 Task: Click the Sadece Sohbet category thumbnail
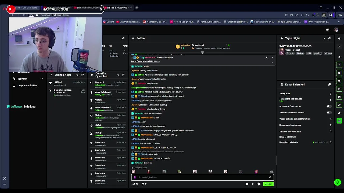pyautogui.click(x=282, y=51)
